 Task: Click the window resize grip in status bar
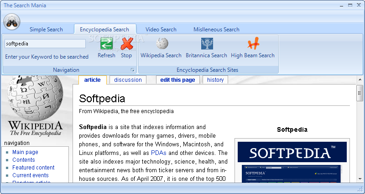(360, 189)
